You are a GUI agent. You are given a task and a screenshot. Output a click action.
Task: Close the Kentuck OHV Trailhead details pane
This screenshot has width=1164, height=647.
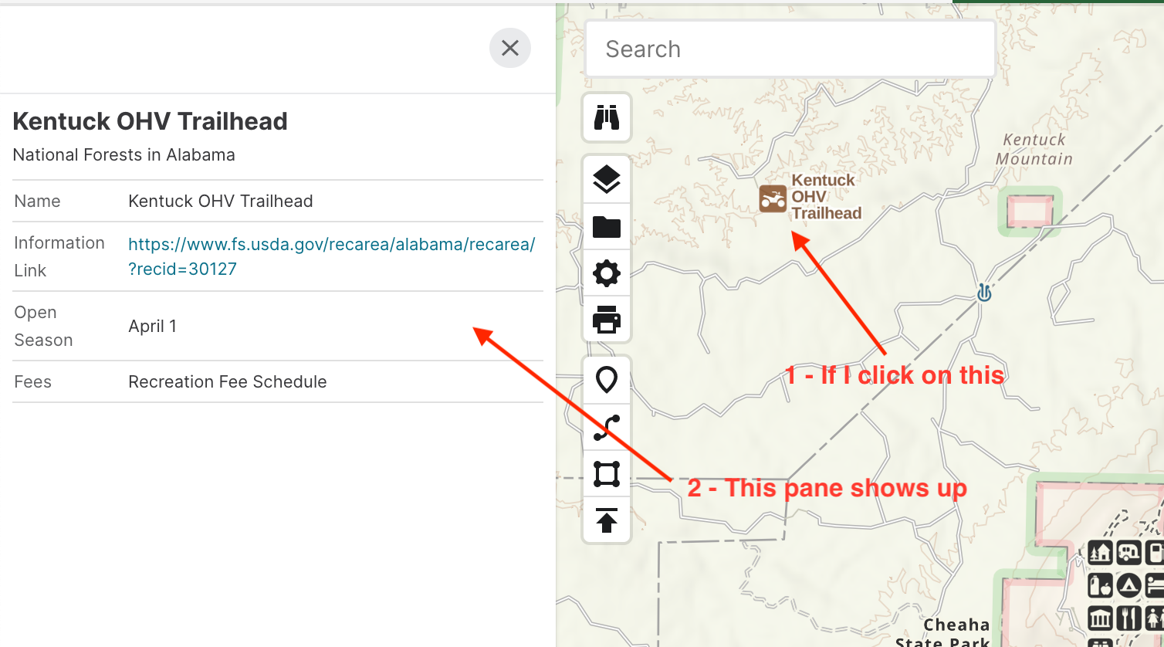pyautogui.click(x=510, y=48)
